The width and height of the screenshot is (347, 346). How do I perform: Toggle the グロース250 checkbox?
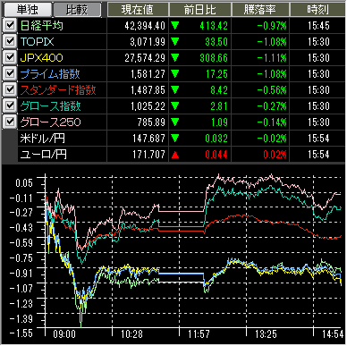pos(10,122)
